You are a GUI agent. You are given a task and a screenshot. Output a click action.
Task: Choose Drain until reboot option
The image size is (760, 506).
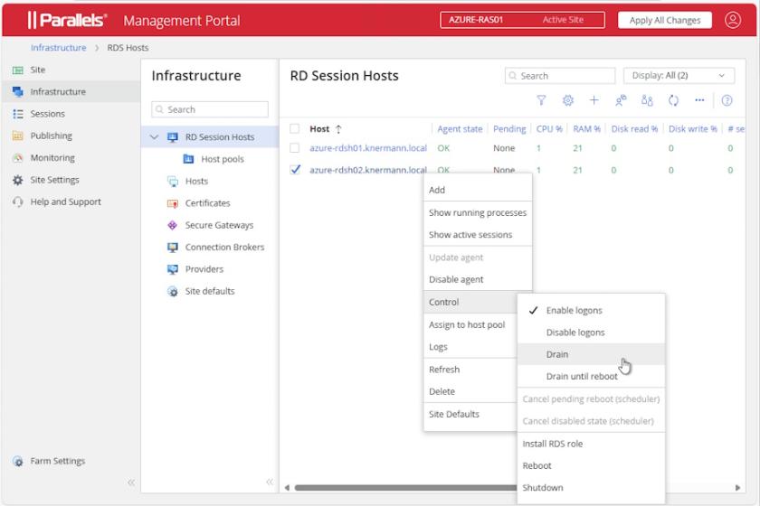[591, 376]
